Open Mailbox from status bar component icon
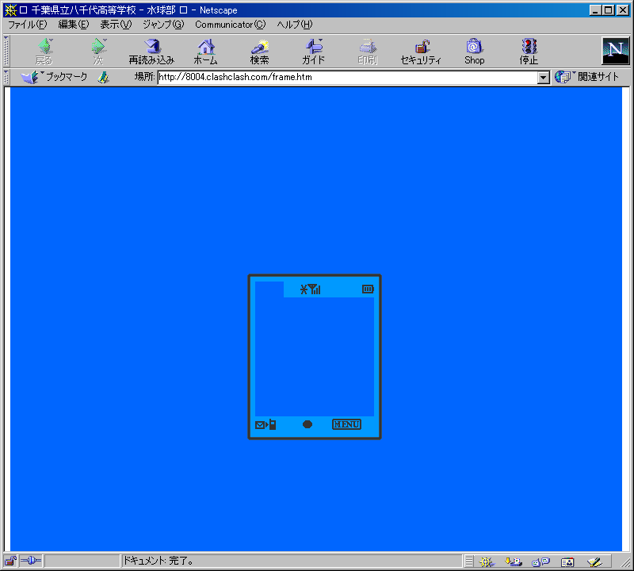 (514, 561)
